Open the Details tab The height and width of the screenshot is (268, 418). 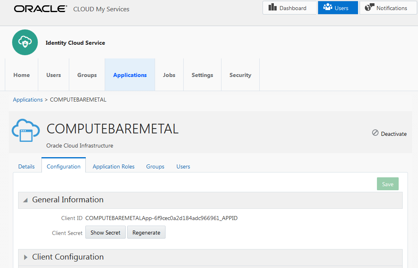[26, 166]
